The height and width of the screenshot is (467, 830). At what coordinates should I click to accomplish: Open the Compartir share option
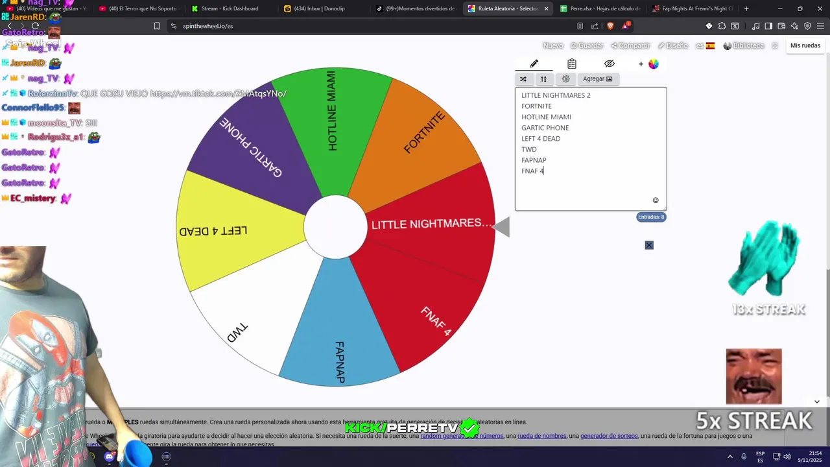(630, 45)
